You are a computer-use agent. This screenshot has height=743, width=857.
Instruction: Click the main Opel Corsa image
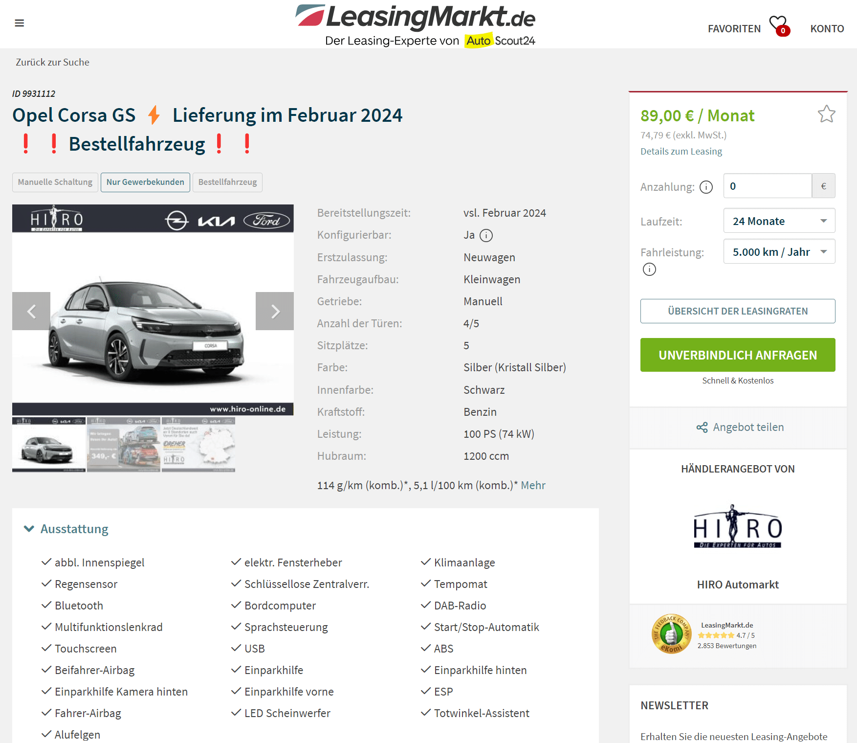[x=153, y=310]
